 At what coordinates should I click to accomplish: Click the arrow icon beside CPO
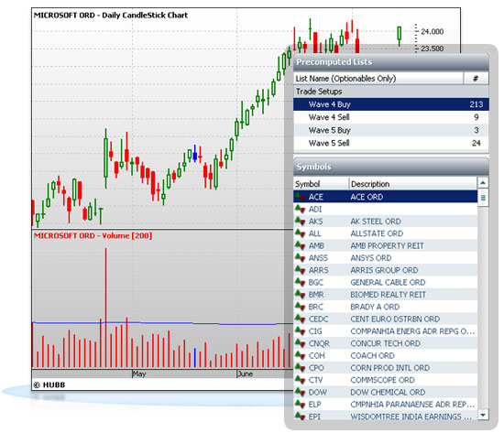pos(300,367)
